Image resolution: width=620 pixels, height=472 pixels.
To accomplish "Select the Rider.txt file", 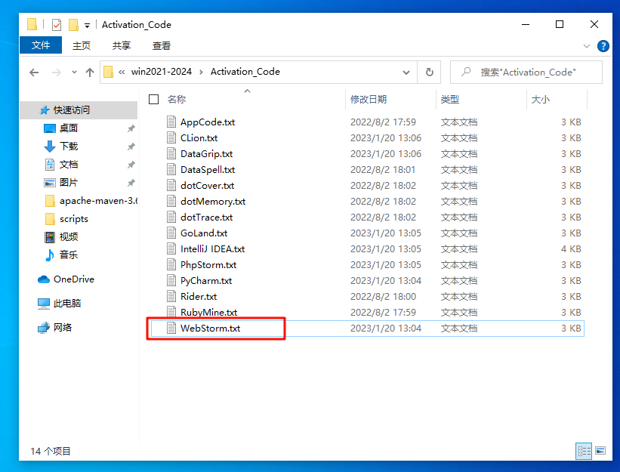I will (x=199, y=297).
